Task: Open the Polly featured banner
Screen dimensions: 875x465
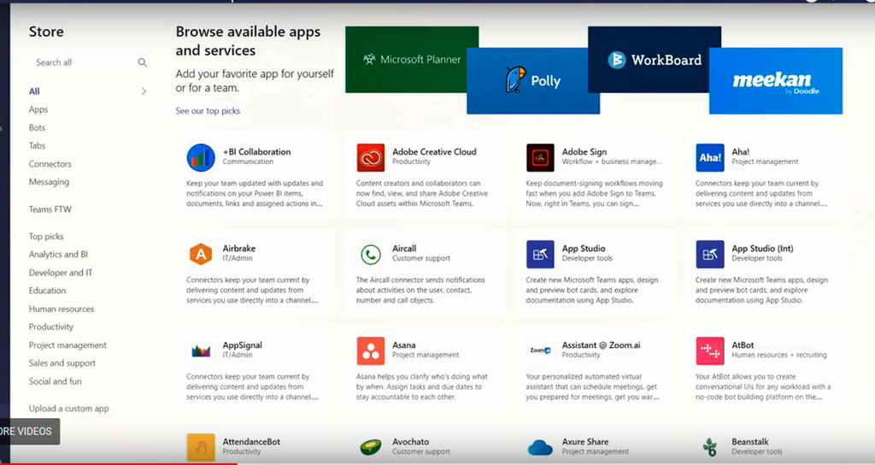Action: [x=532, y=81]
